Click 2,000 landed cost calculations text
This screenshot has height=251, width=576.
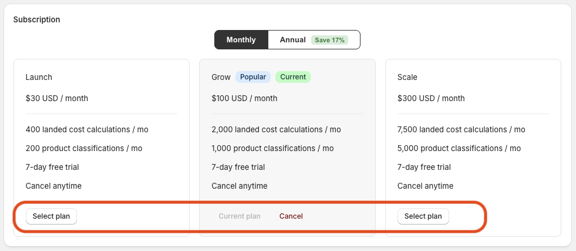point(276,129)
